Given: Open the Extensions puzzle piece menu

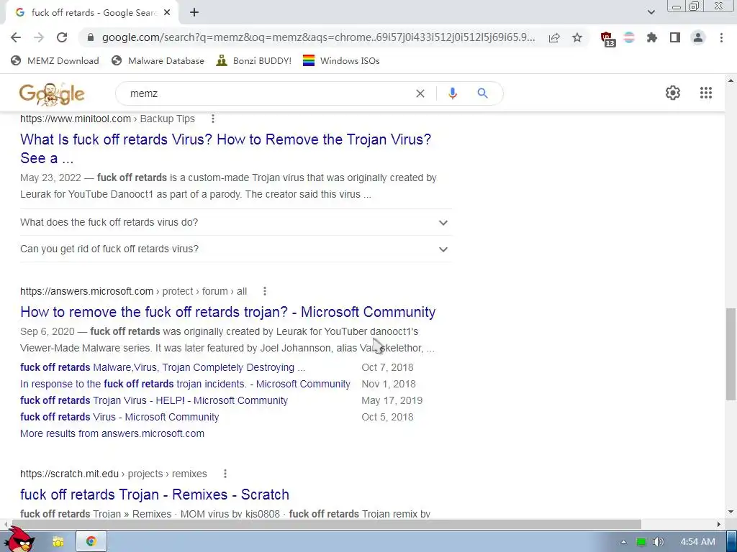Looking at the screenshot, I should point(652,37).
